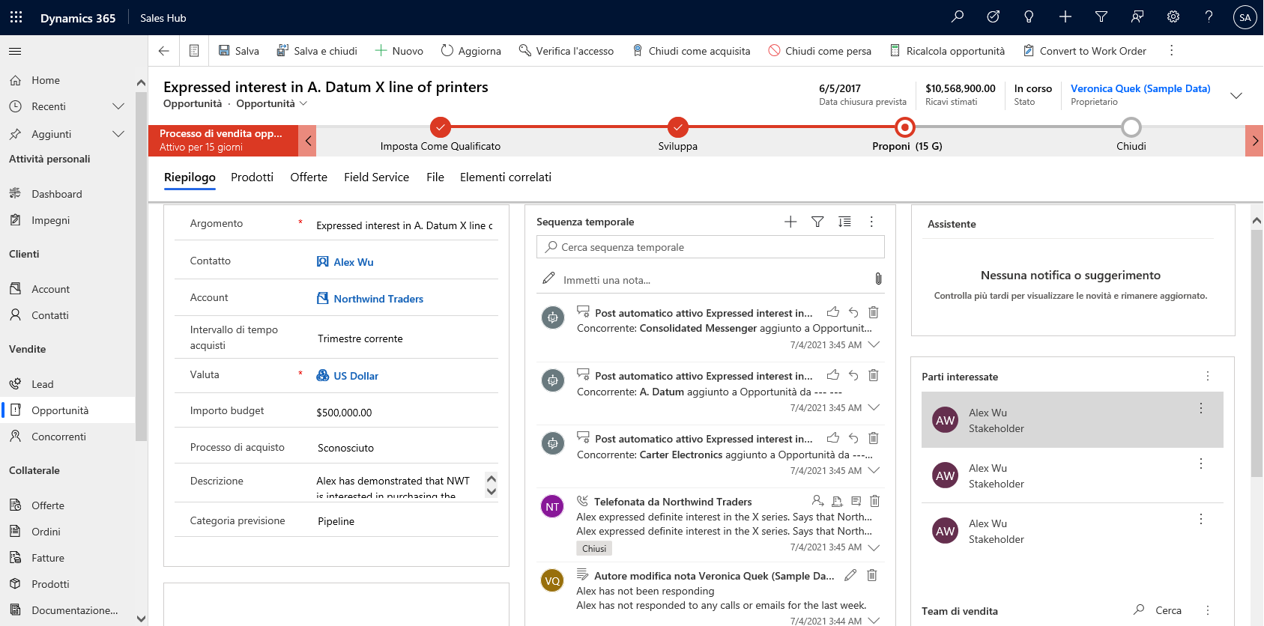Screen dimensions: 1264x626
Task: Add a new timeline record with plus icon
Action: point(790,222)
